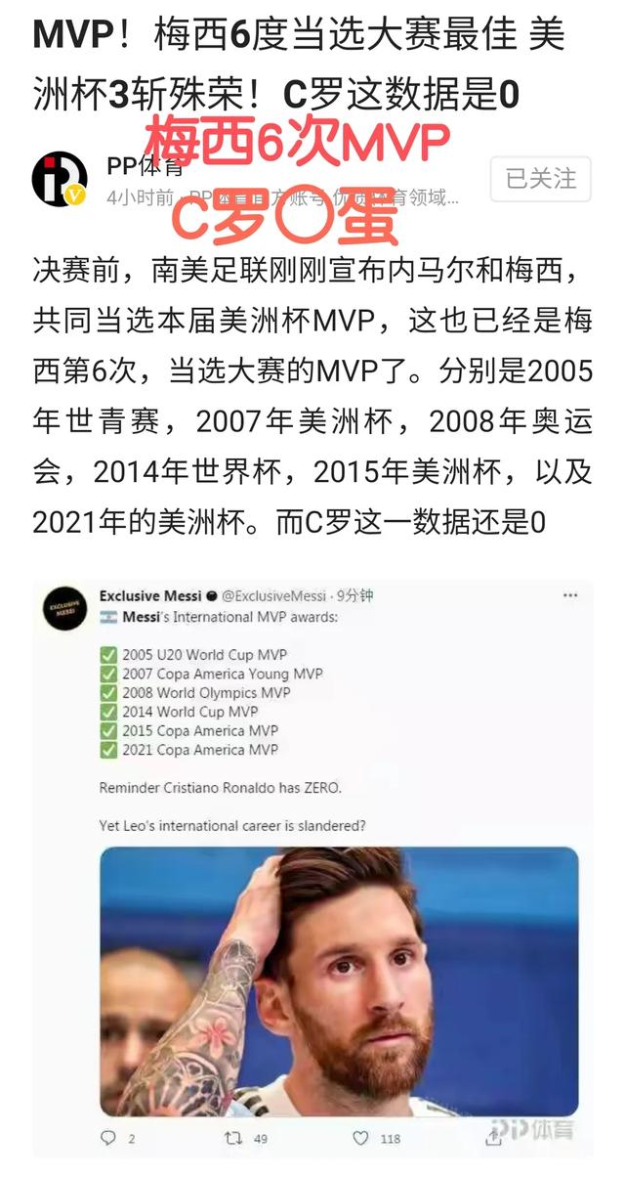This screenshot has height=1177, width=625.
Task: Open the @ExclusiveMessi handle
Action: click(x=274, y=594)
